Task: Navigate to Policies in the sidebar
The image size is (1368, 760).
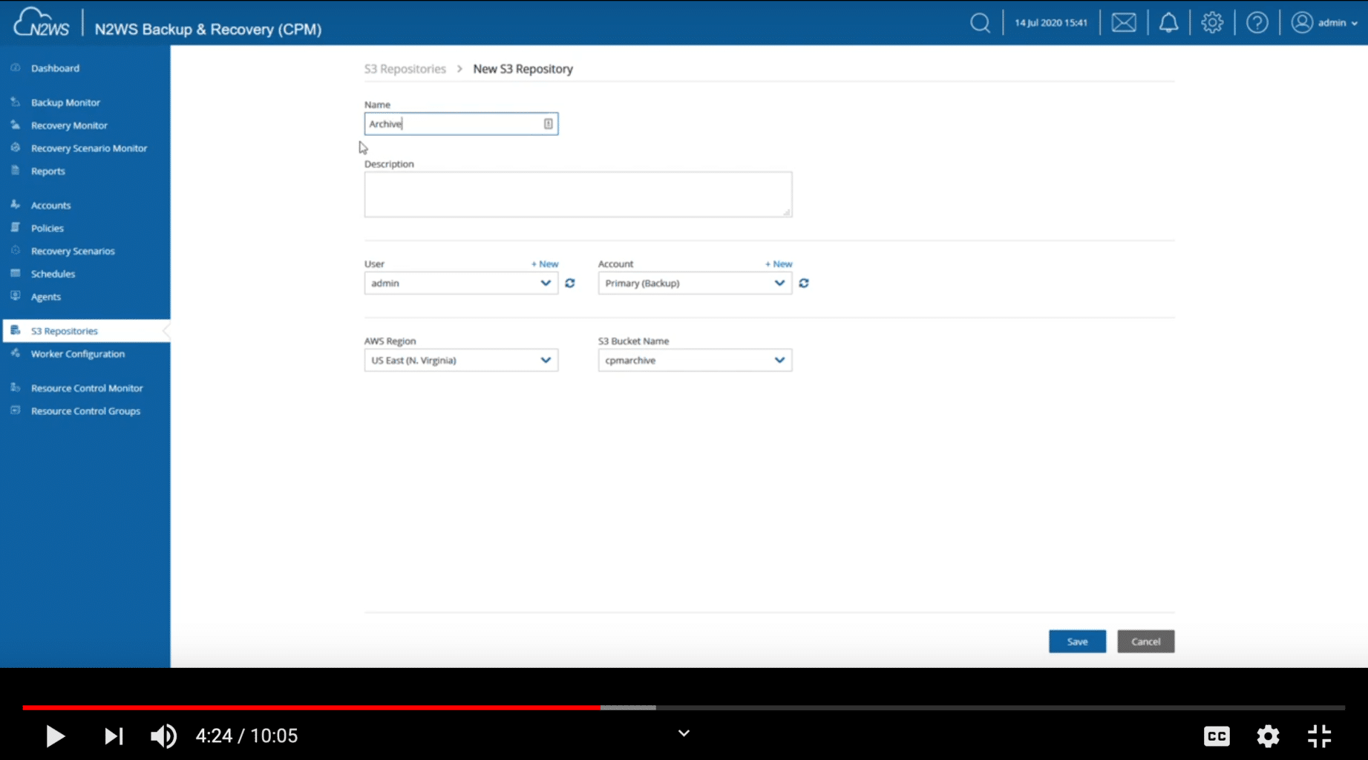Action: (x=46, y=228)
